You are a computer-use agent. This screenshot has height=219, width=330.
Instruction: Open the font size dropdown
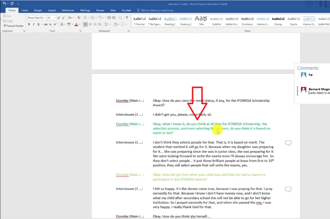(x=54, y=18)
